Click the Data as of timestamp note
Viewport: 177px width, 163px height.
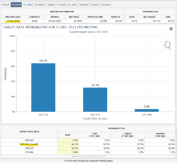(88, 156)
